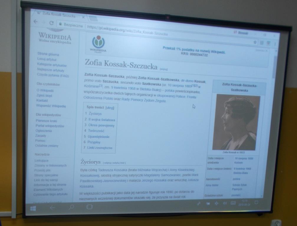
Task: Open Kontakt sidebar link
Action: pyautogui.click(x=42, y=100)
